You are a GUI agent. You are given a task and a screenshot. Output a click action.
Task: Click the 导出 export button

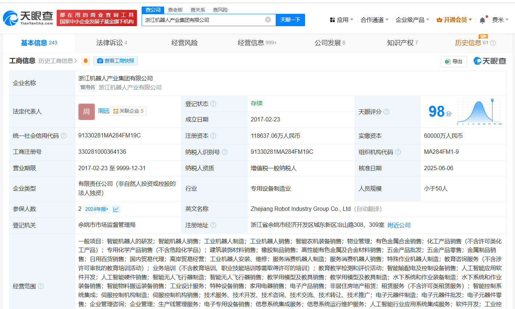point(454,61)
